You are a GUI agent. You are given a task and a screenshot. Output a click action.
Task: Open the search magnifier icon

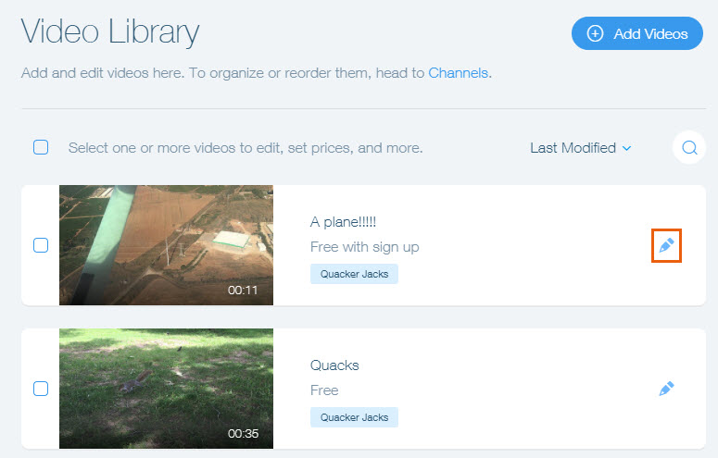click(x=689, y=148)
